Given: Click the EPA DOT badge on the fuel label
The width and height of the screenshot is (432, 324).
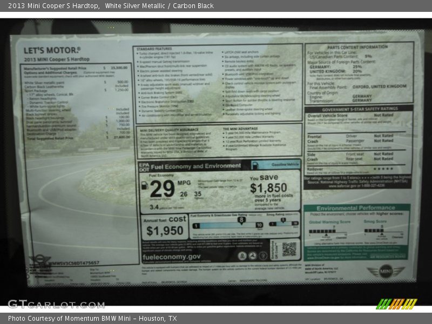Looking at the screenshot, I should (144, 167).
